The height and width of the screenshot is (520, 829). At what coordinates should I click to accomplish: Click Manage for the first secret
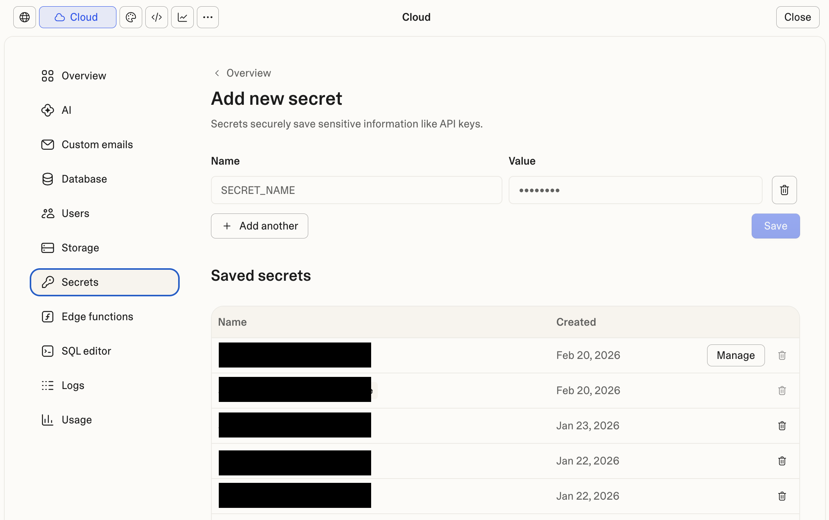coord(736,355)
